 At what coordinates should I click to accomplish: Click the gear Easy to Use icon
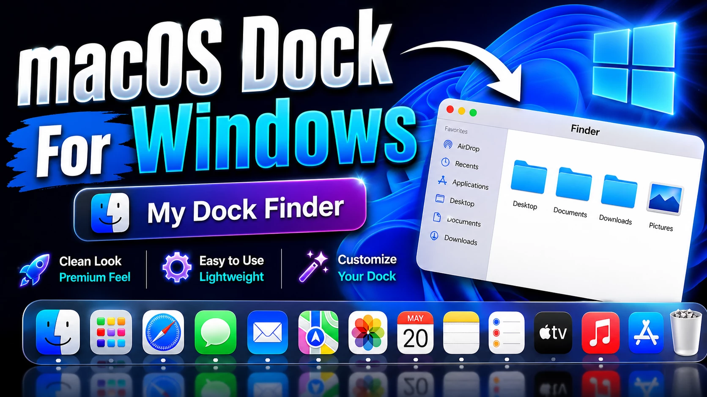(x=177, y=267)
